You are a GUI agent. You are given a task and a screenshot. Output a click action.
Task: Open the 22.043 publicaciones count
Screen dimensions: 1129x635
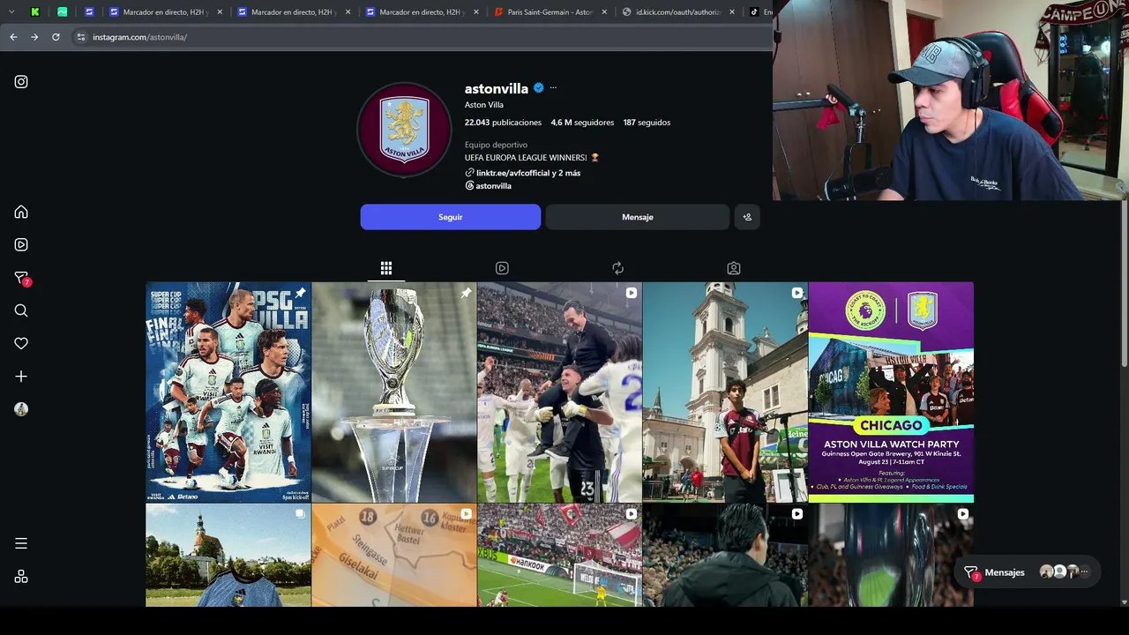(503, 123)
